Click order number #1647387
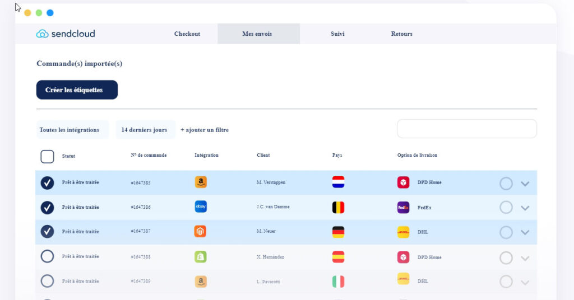574x300 pixels. click(x=141, y=231)
